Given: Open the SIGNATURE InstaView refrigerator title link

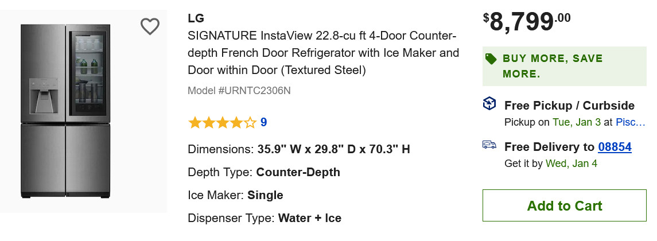Looking at the screenshot, I should pyautogui.click(x=323, y=53).
